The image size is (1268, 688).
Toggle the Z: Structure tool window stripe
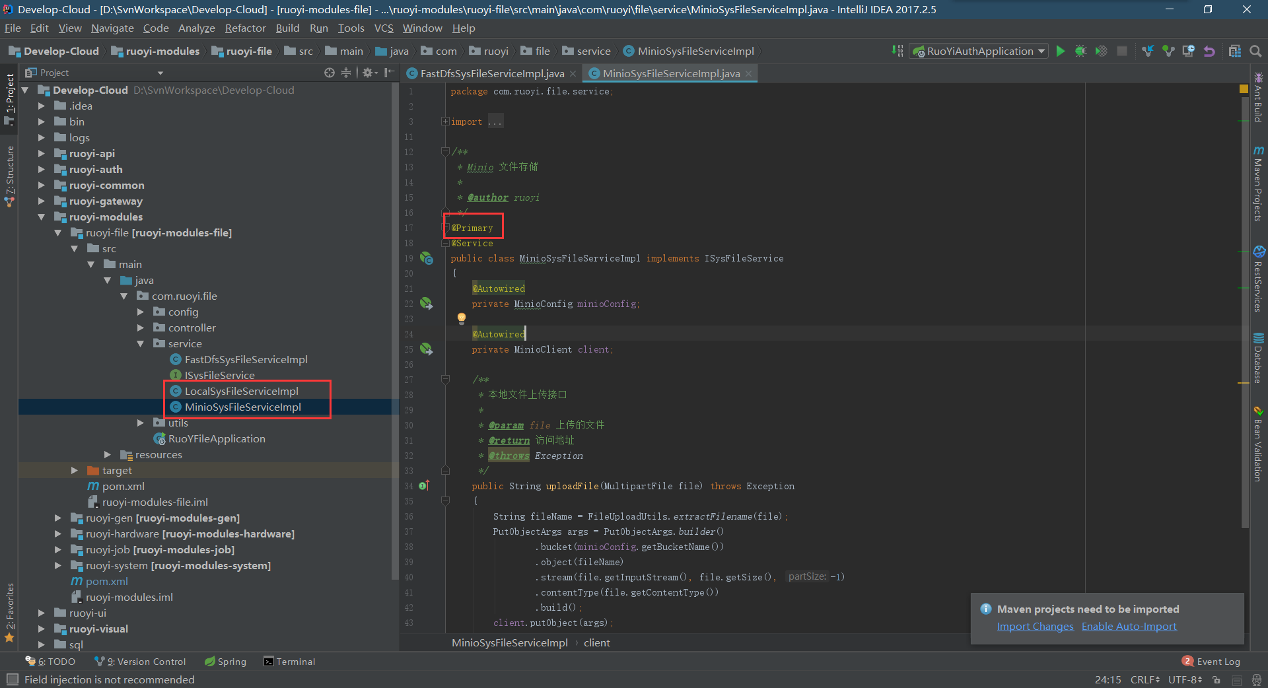9,176
